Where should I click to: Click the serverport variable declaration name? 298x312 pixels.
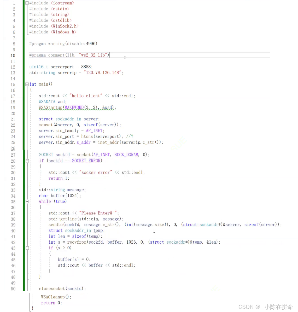pos(62,67)
